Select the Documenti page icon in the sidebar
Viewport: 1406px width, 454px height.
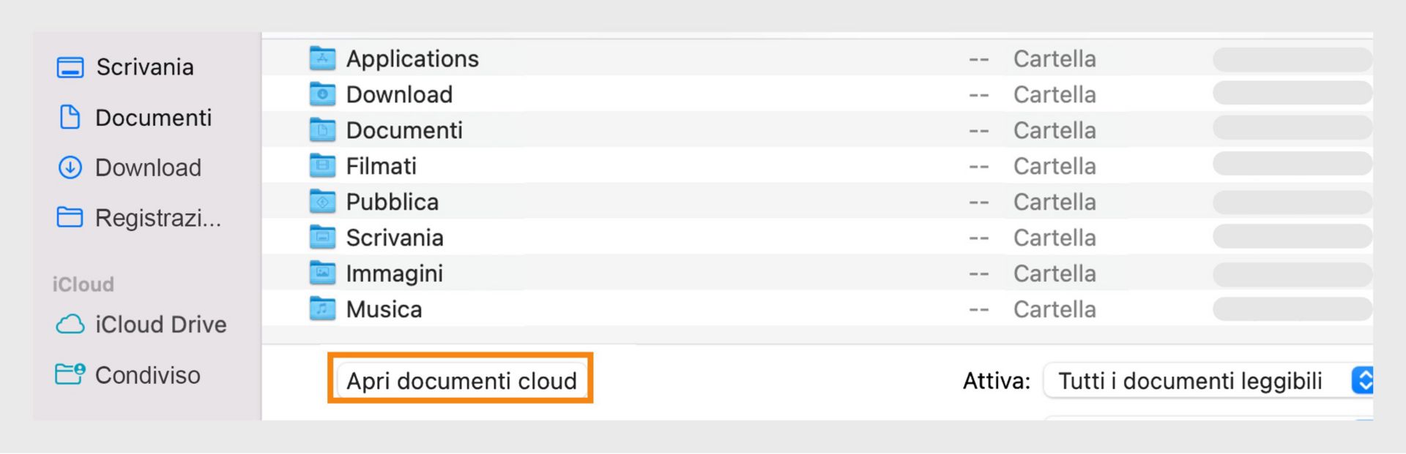point(70,117)
